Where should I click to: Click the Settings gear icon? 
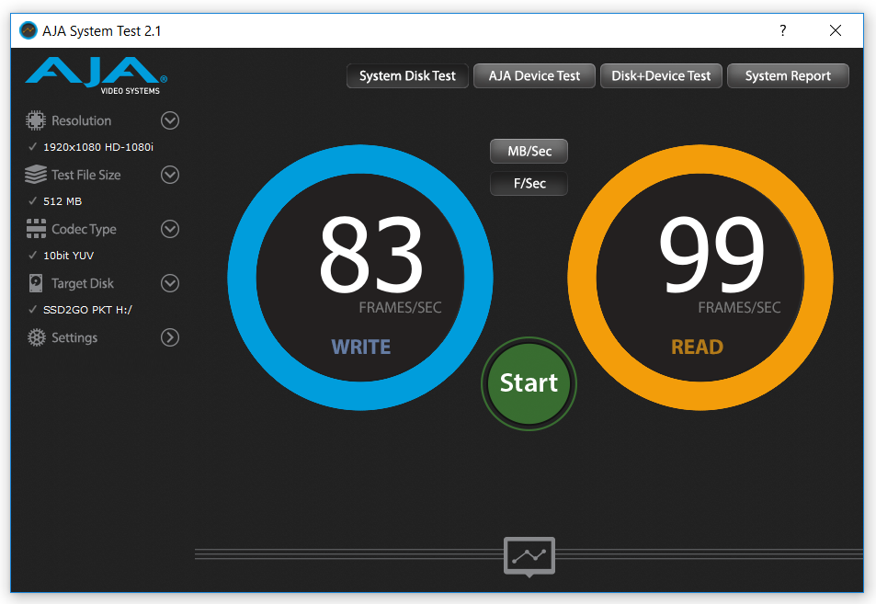(x=37, y=337)
